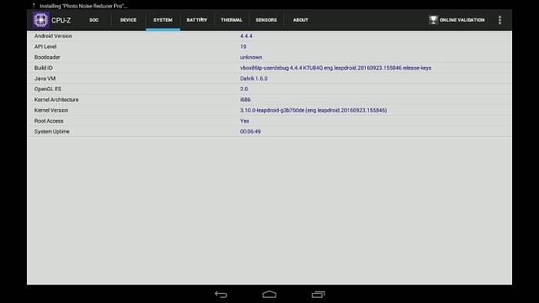Image resolution: width=539 pixels, height=303 pixels.
Task: Select the System tab
Action: click(163, 20)
